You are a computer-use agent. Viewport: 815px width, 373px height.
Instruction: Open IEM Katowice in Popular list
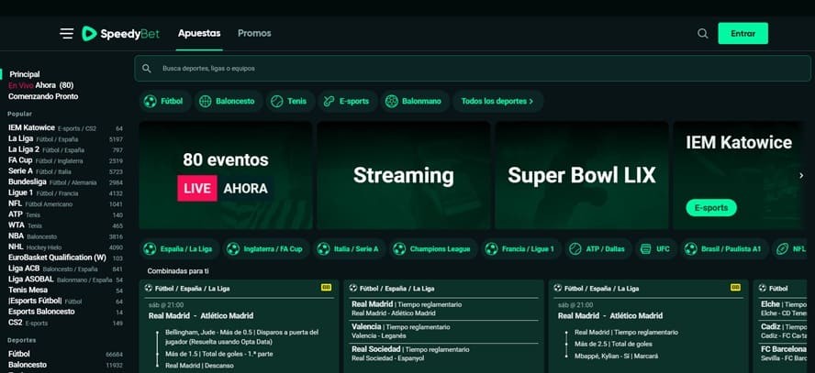coord(65,127)
